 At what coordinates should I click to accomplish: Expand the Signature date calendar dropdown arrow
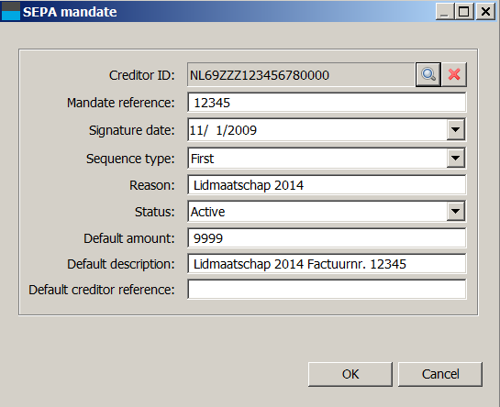click(455, 130)
